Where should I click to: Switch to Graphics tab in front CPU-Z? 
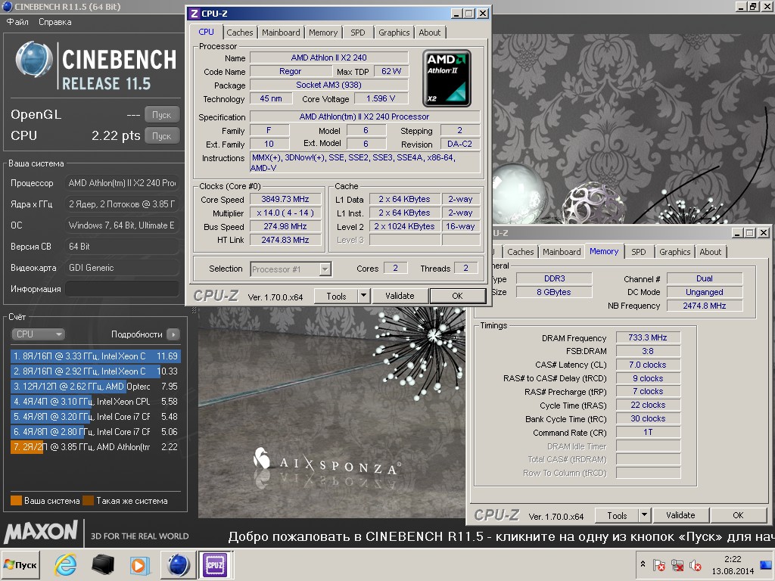click(394, 33)
